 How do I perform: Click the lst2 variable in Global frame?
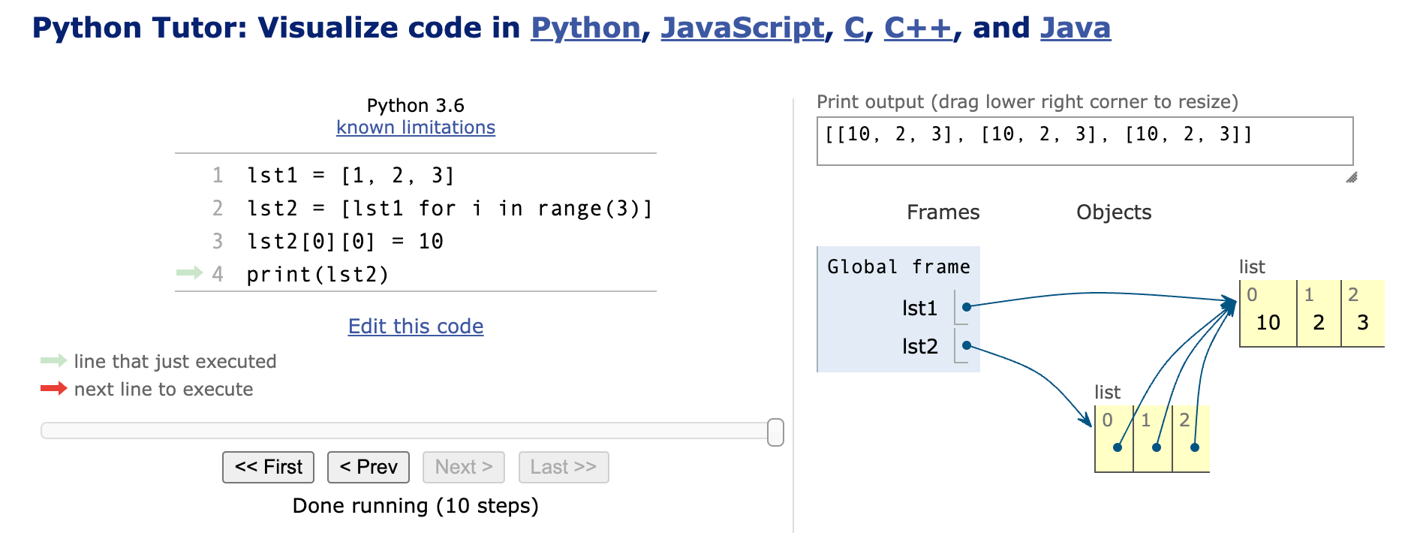tap(919, 347)
